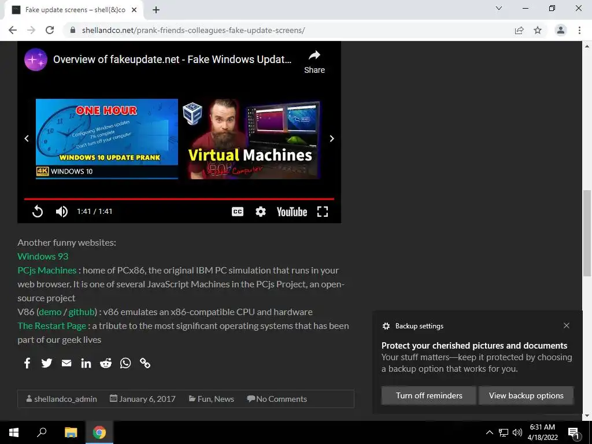Select the Fake update screens tab

click(x=74, y=10)
